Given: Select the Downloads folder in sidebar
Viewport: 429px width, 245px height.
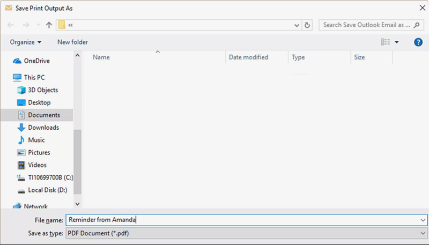Looking at the screenshot, I should (x=43, y=128).
